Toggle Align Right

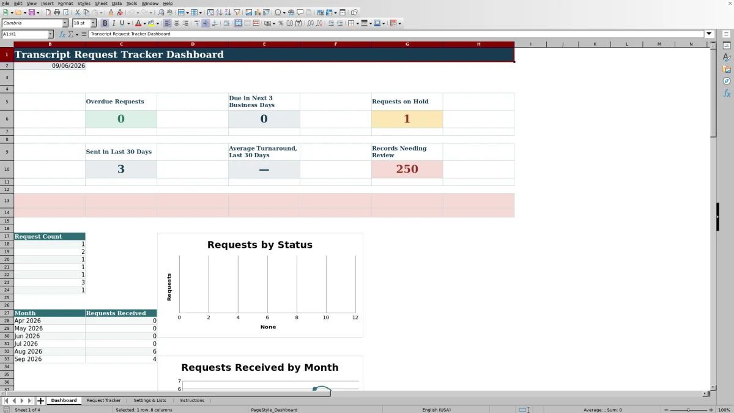coord(185,23)
